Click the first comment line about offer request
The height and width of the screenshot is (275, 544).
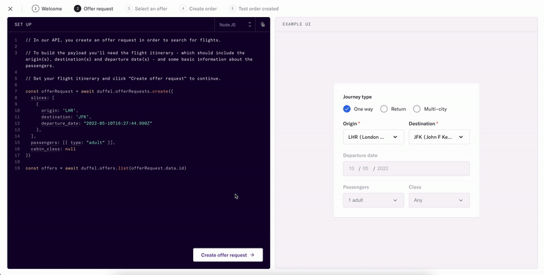(x=123, y=40)
